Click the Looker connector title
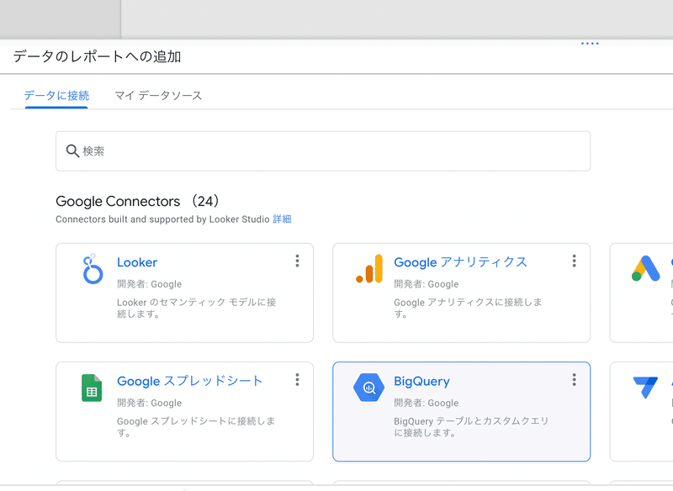Viewport: 673px width, 491px height. 137,262
